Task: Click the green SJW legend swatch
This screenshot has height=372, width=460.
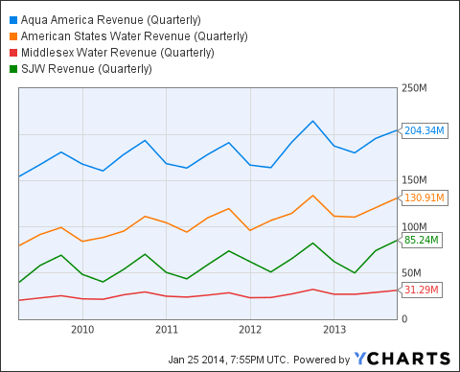Action: 13,69
